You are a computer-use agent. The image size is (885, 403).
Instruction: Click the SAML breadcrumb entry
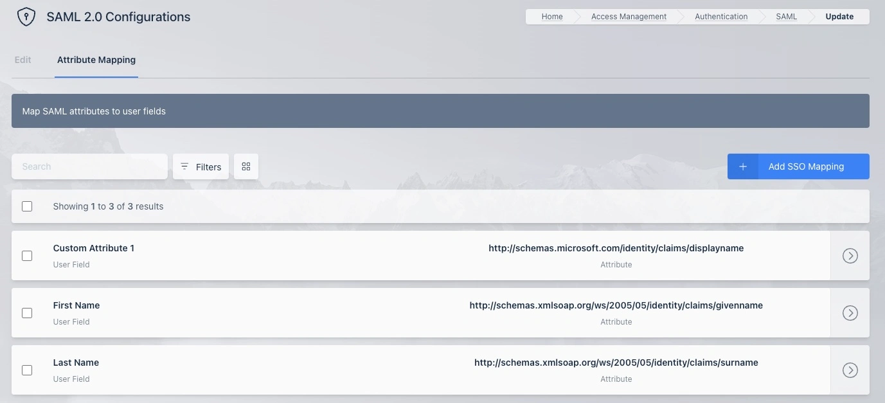tap(786, 16)
